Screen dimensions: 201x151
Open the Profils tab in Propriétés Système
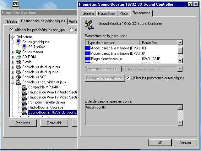pyautogui.click(x=73, y=22)
